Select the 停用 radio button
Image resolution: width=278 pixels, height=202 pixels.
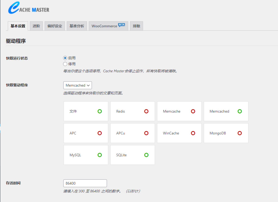click(x=65, y=64)
